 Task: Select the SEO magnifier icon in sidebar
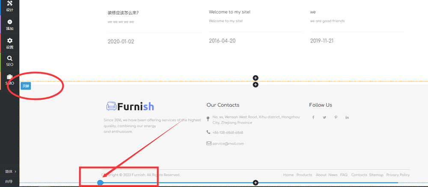click(x=9, y=61)
